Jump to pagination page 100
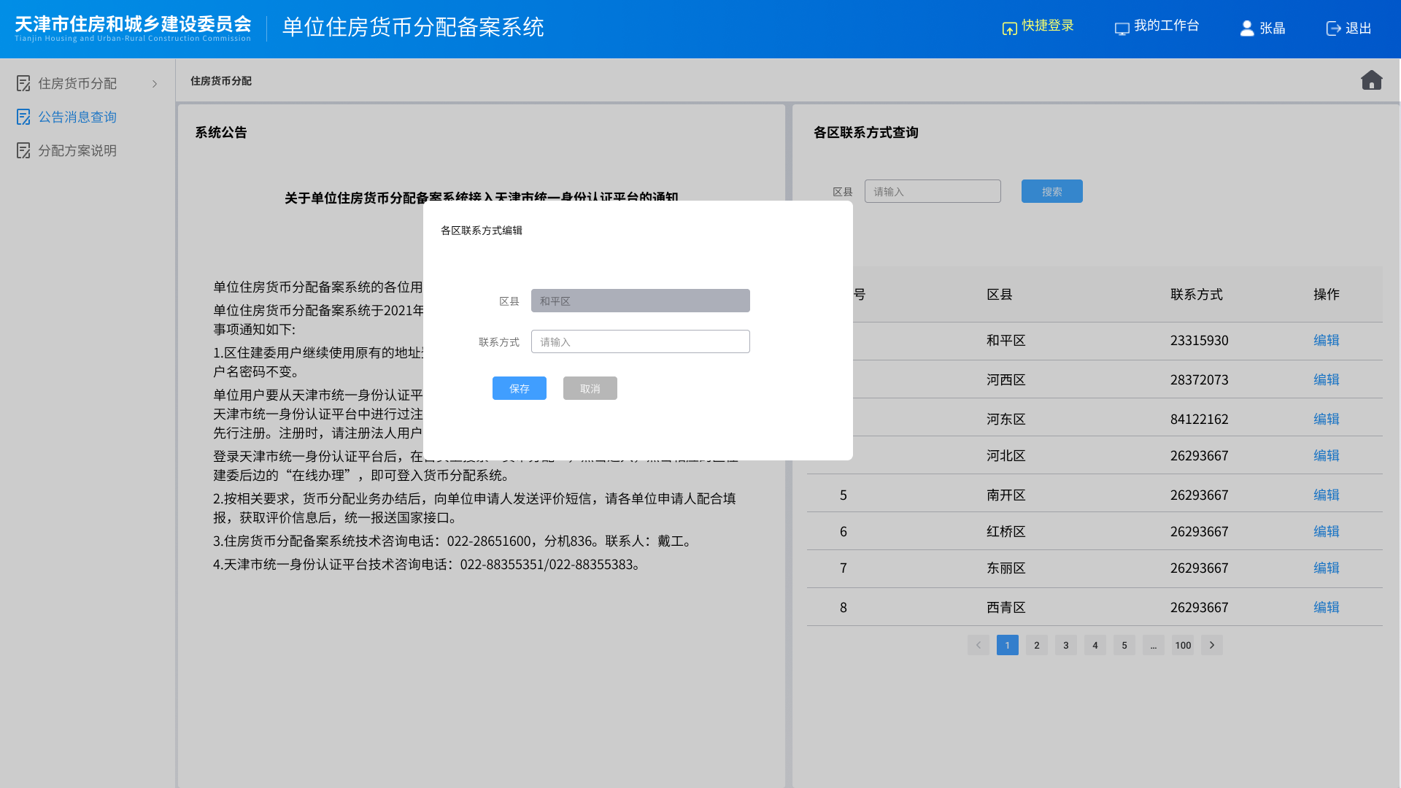The height and width of the screenshot is (788, 1401). click(1183, 645)
